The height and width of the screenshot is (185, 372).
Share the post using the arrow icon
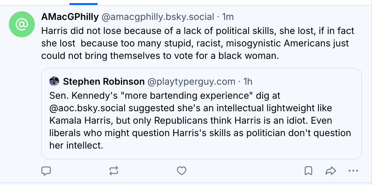330,170
